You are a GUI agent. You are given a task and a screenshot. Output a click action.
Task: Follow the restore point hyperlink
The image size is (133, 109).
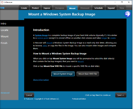coord(43,38)
